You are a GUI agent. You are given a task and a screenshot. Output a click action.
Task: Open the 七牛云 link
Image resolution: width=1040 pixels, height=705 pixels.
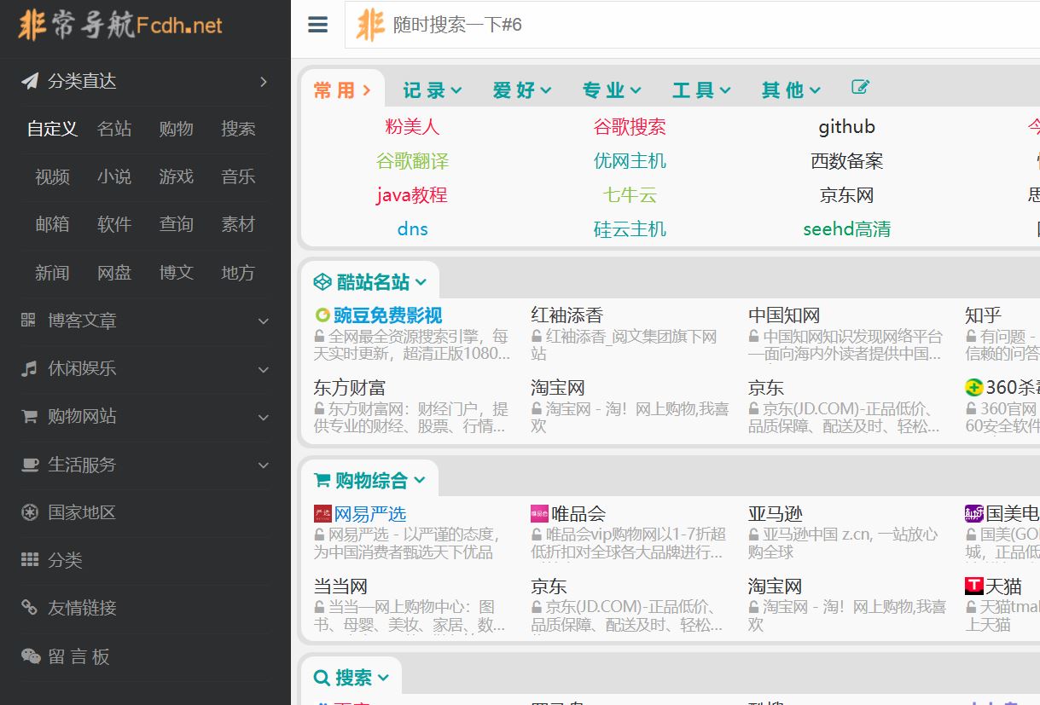pos(630,195)
